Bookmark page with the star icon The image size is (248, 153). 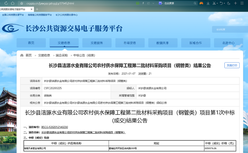point(21,3)
